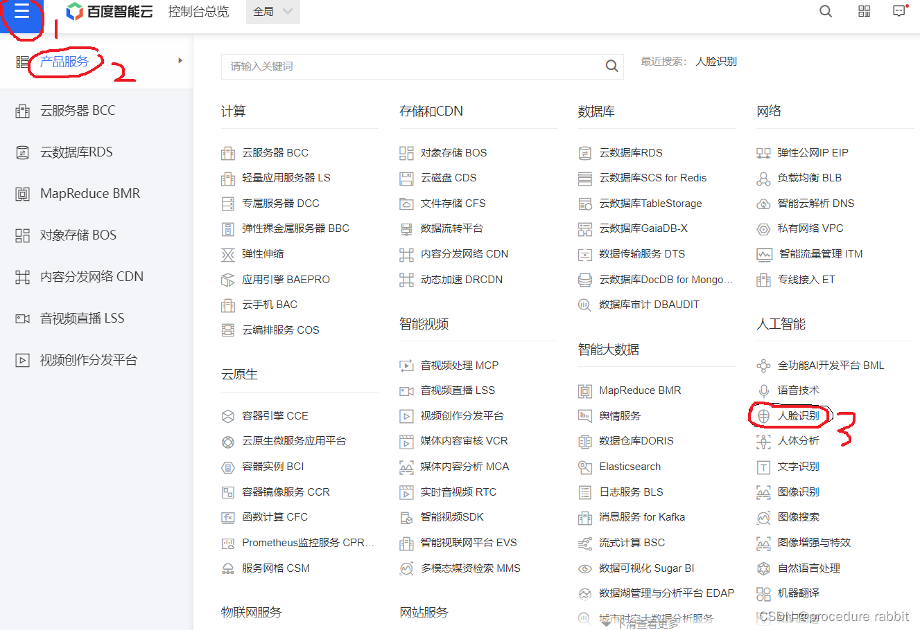Open 私有网络 VPC link
Viewport: 920px width, 630px height.
pyautogui.click(x=810, y=228)
